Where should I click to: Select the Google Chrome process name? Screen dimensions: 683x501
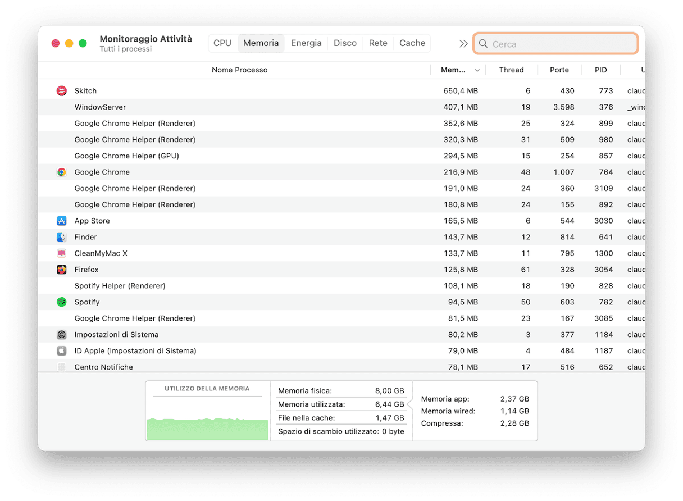pos(102,172)
